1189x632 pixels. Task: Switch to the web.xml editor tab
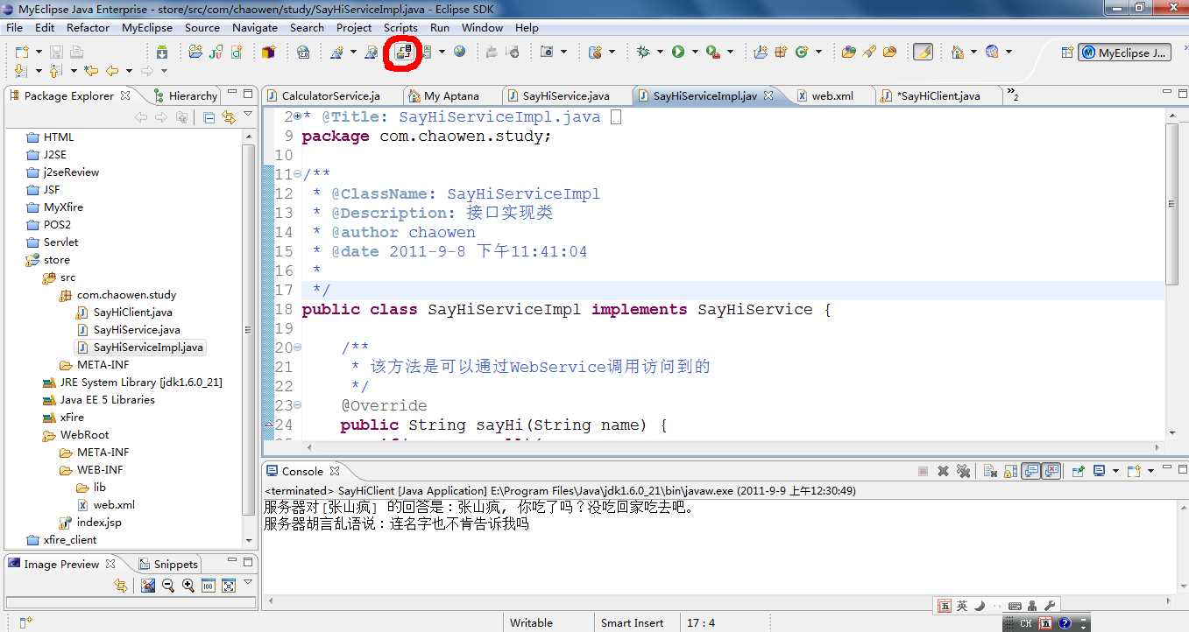pyautogui.click(x=832, y=96)
